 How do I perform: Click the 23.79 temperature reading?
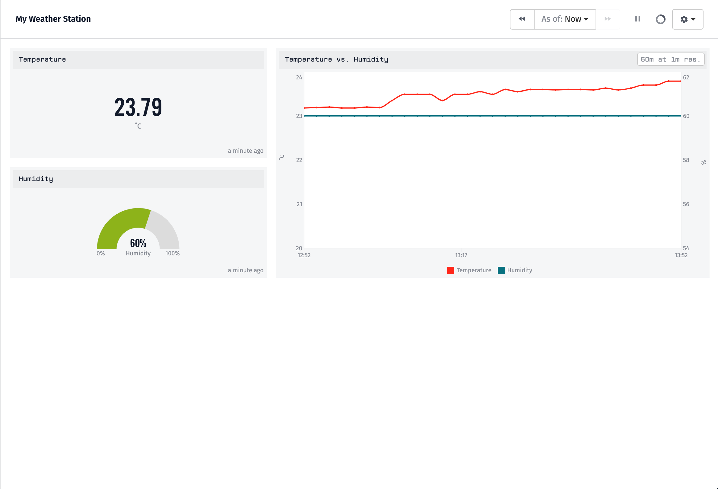(138, 107)
